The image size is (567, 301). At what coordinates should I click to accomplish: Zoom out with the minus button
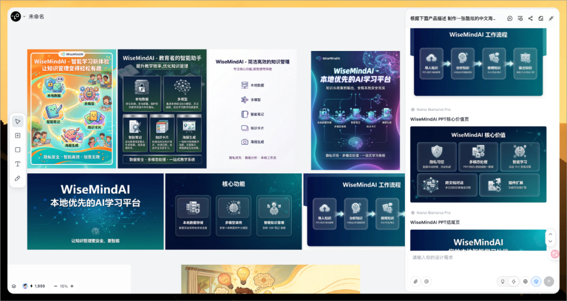click(56, 286)
